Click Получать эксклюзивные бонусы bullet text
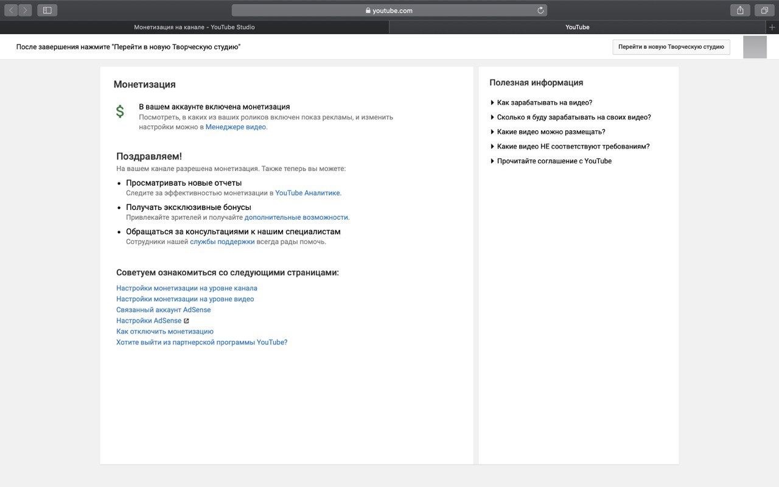The height and width of the screenshot is (487, 779). tap(189, 207)
